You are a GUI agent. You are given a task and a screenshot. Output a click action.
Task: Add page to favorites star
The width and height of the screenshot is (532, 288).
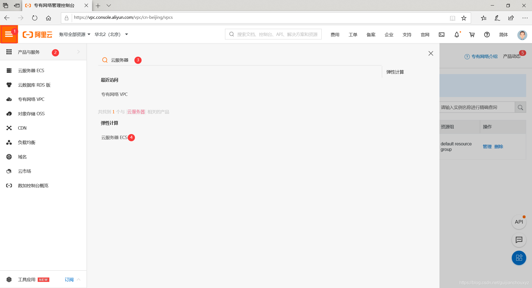(x=464, y=18)
